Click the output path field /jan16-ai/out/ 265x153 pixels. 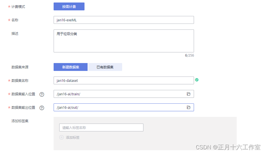tap(124, 107)
